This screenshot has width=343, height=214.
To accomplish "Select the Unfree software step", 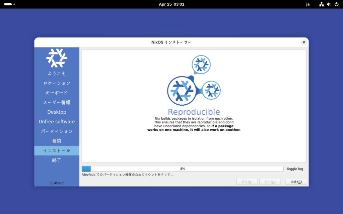I will tap(57, 122).
